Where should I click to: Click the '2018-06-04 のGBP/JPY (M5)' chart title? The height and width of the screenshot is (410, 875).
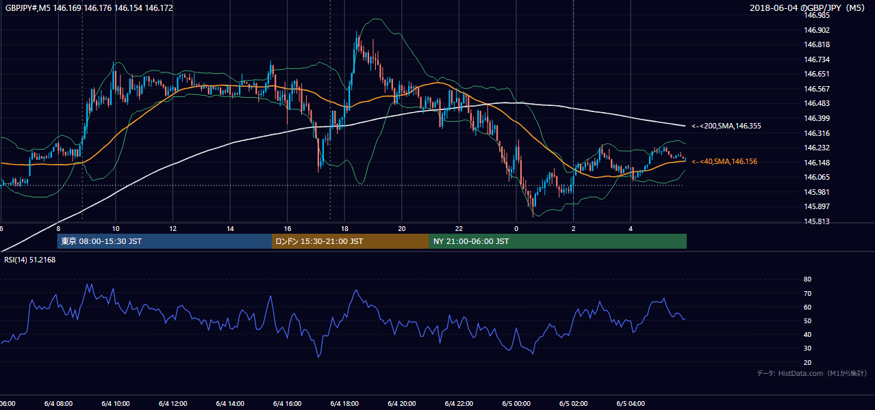808,8
